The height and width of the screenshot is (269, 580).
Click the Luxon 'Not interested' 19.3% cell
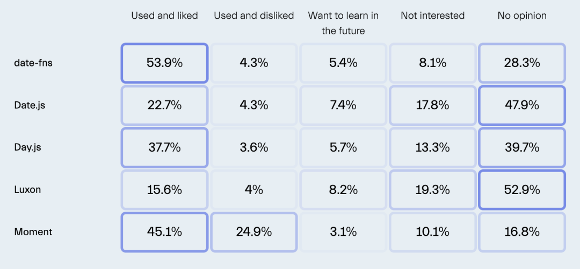pos(432,190)
